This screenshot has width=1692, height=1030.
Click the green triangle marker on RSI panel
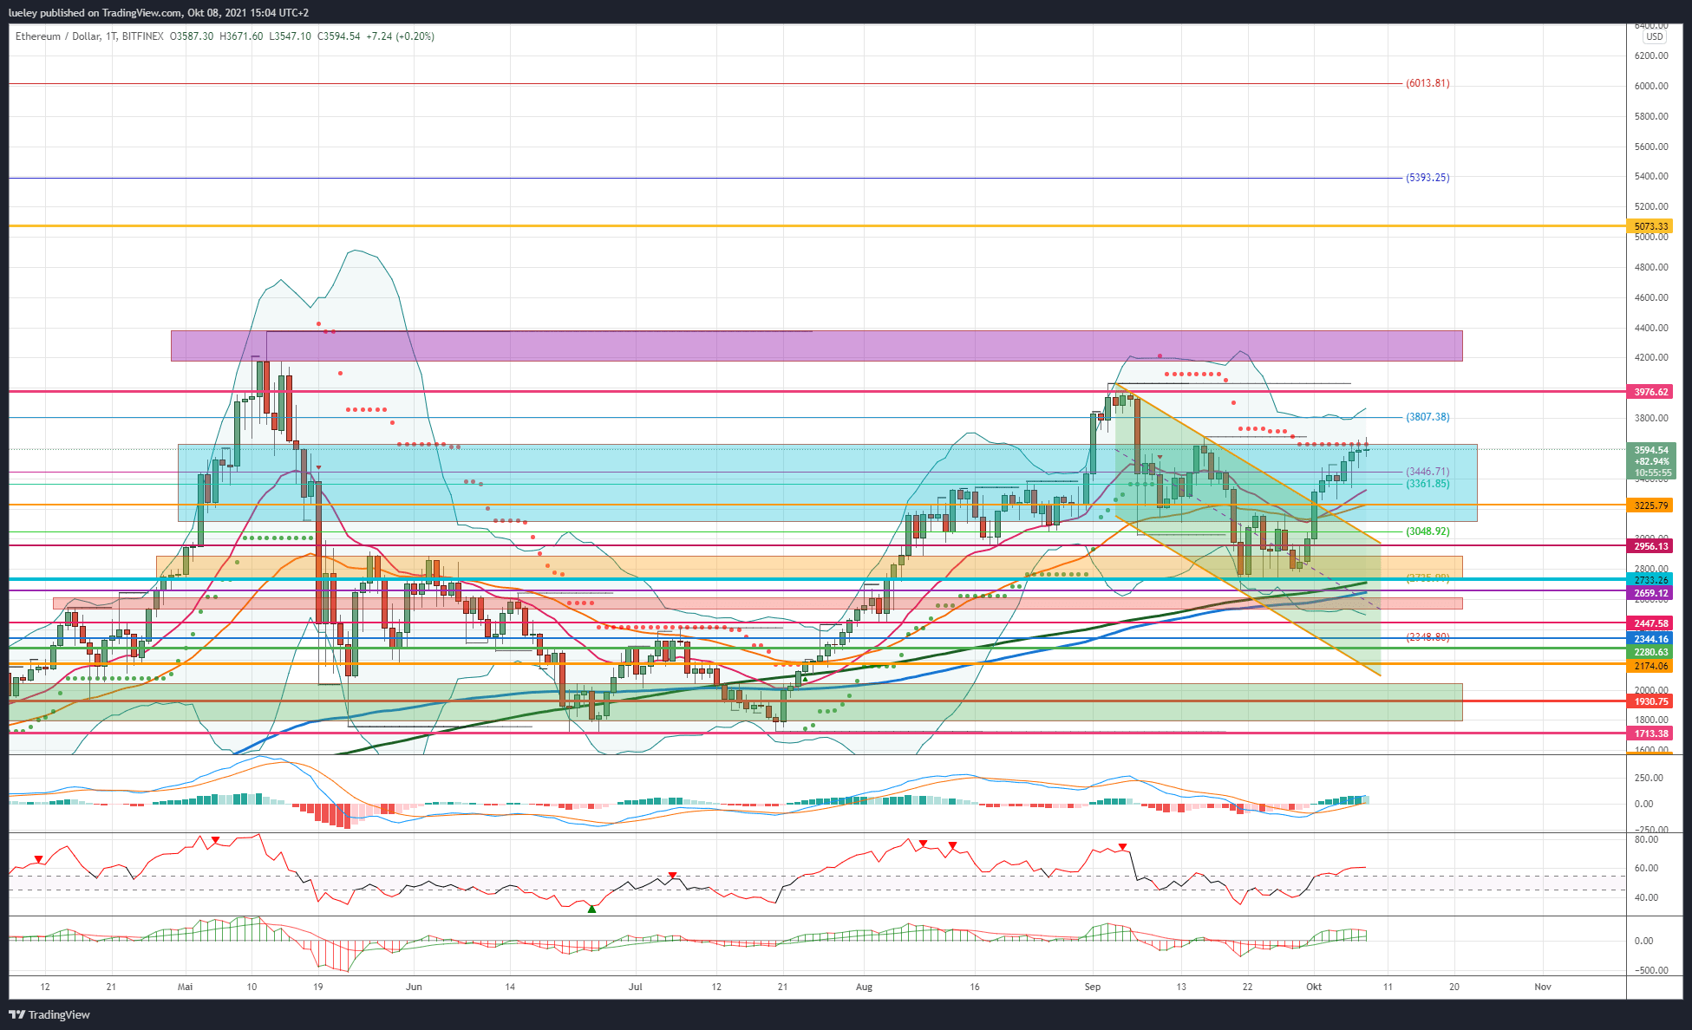592,909
